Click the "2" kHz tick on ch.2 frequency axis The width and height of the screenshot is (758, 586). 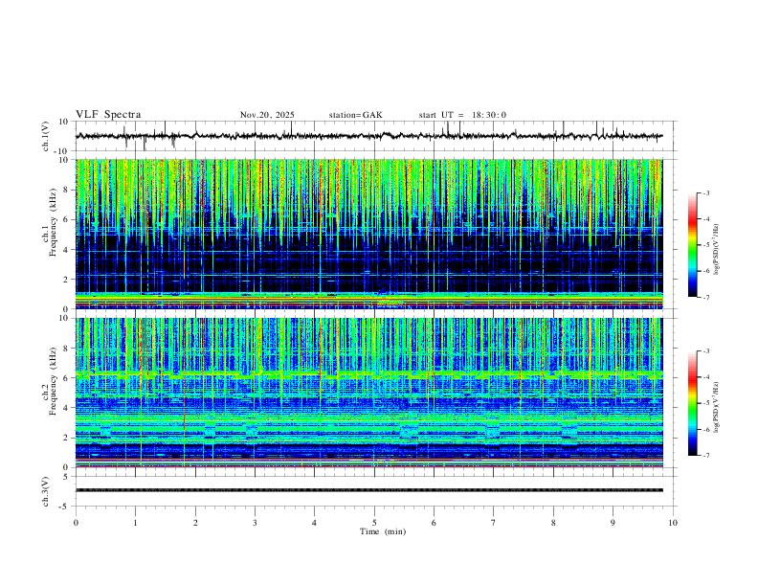click(x=67, y=438)
